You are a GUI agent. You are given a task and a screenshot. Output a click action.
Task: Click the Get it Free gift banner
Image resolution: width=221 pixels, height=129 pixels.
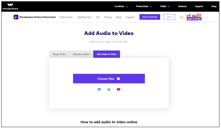tap(194, 17)
